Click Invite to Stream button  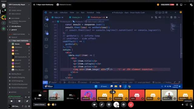tap(40, 104)
